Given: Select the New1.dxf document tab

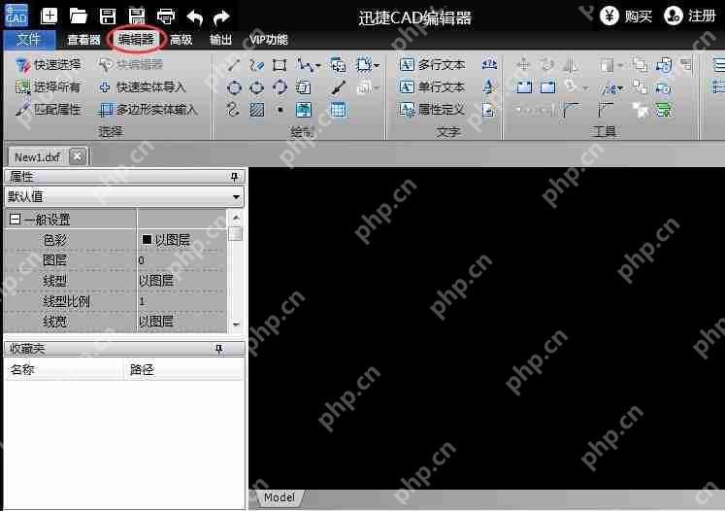Looking at the screenshot, I should (x=38, y=157).
